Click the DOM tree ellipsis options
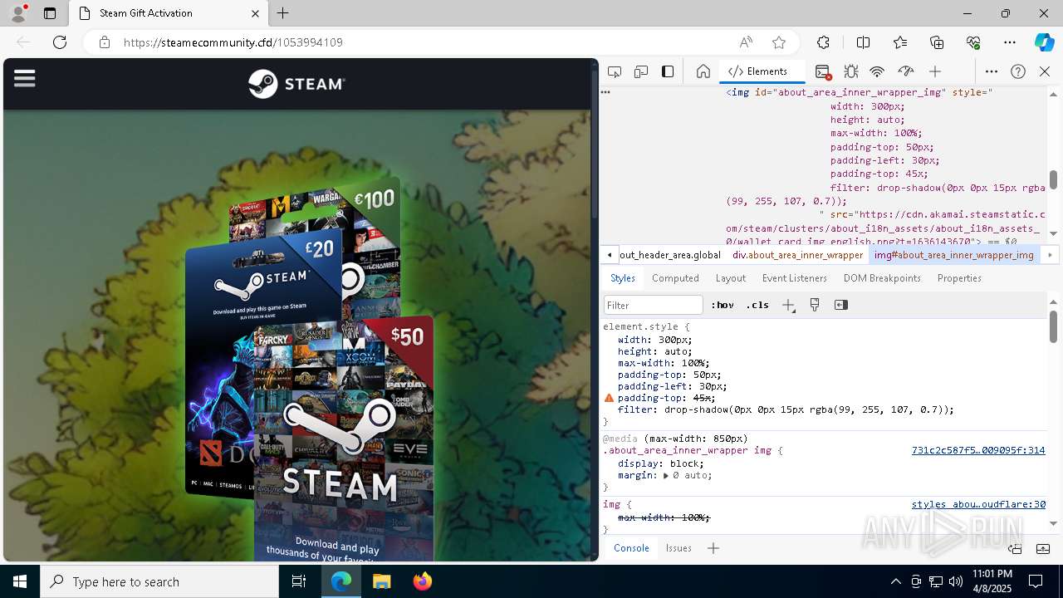This screenshot has height=598, width=1063. coord(606,92)
